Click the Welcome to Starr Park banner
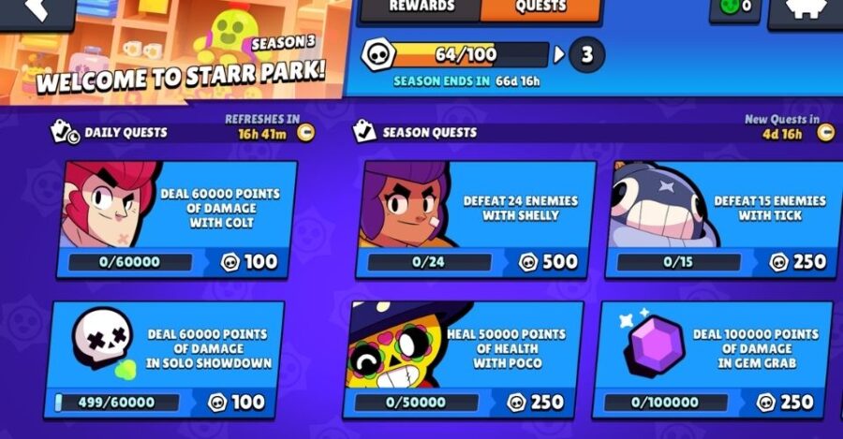Screen dimensions: 843x439 pos(172,50)
